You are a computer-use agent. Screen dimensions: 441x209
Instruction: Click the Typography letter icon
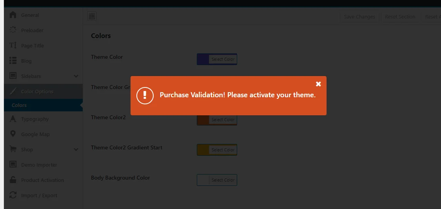13,119
